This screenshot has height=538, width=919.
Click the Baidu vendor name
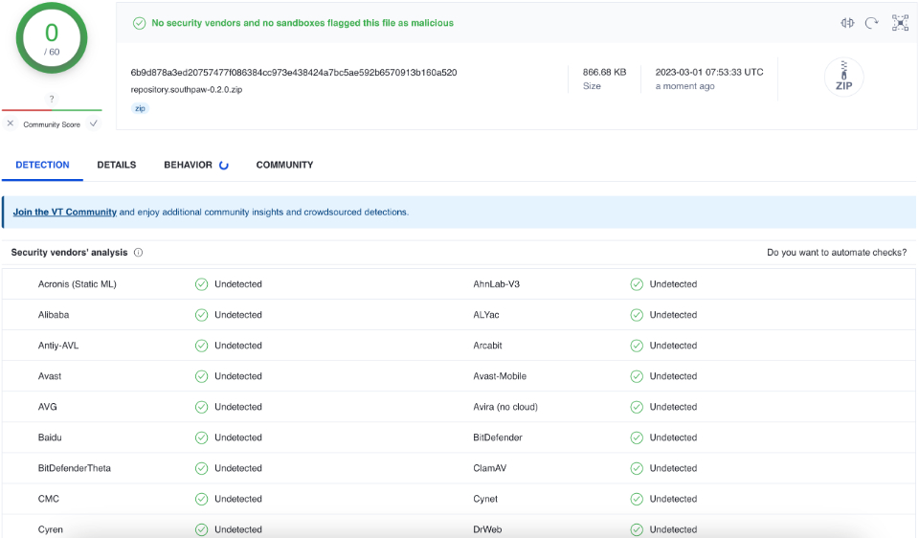(x=50, y=437)
